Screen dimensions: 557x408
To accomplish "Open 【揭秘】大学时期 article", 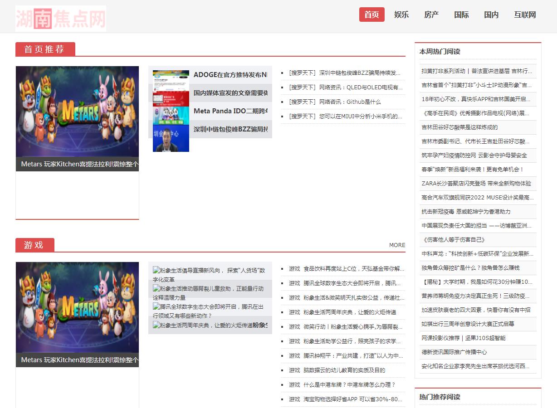I will coord(477,282).
